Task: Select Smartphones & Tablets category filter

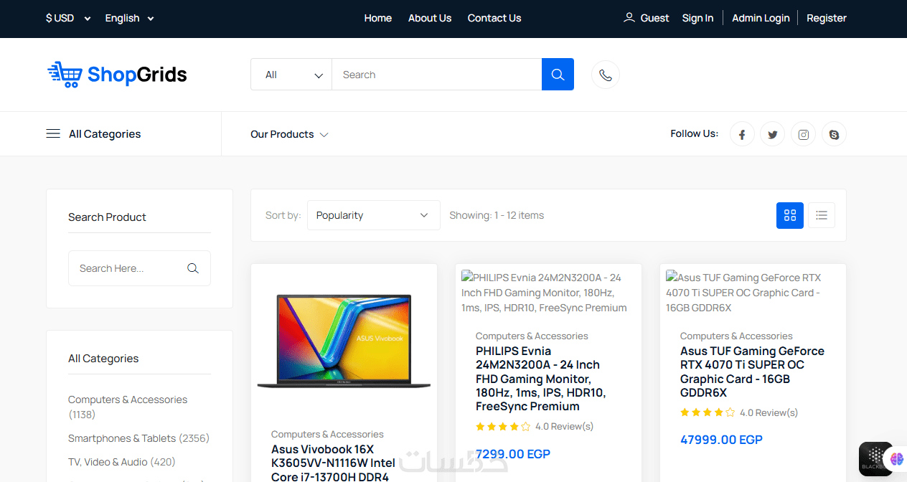Action: click(138, 438)
